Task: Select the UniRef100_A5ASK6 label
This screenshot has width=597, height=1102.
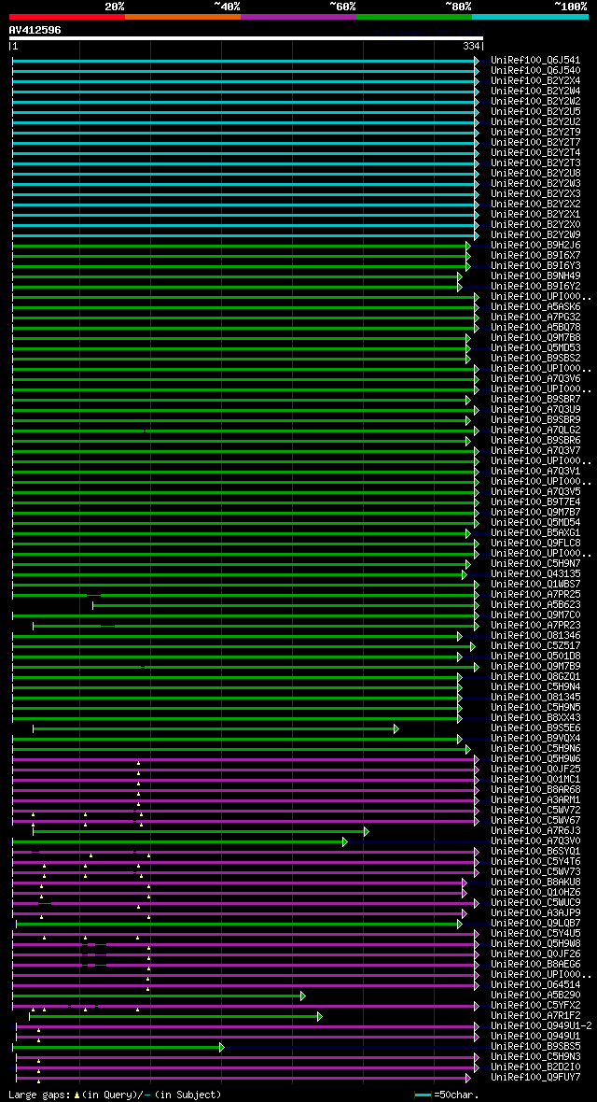Action: pyautogui.click(x=535, y=307)
